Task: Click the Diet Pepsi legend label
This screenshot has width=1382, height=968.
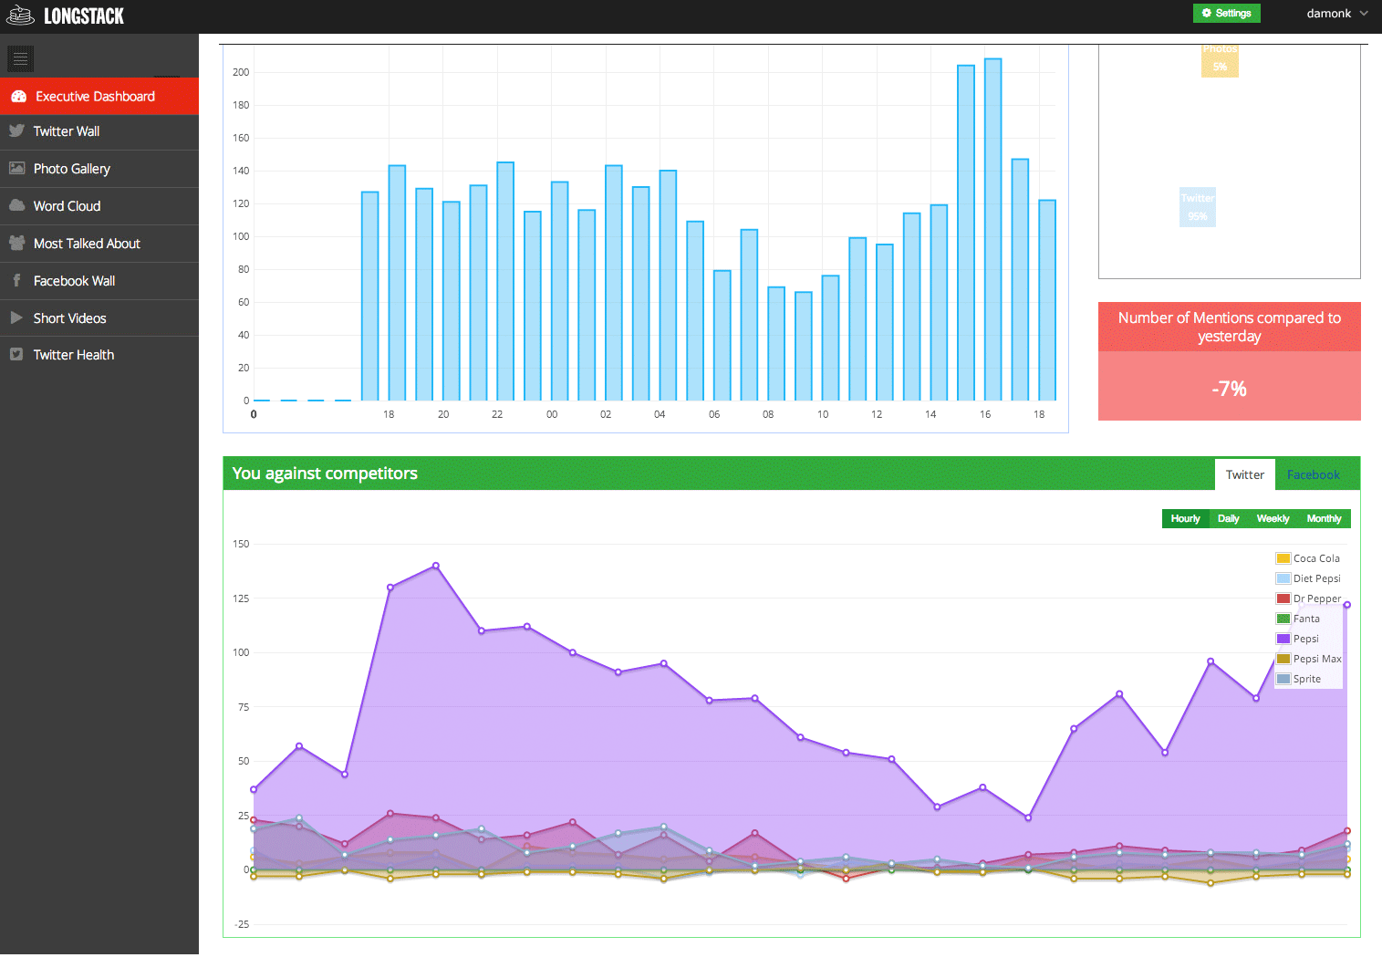Action: (x=1317, y=578)
